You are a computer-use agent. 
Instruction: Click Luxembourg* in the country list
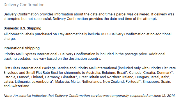(x=42, y=82)
